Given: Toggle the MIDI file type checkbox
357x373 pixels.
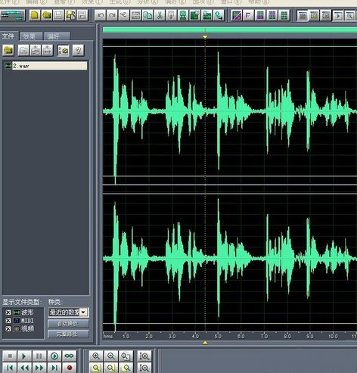Looking at the screenshot, I should tap(8, 321).
